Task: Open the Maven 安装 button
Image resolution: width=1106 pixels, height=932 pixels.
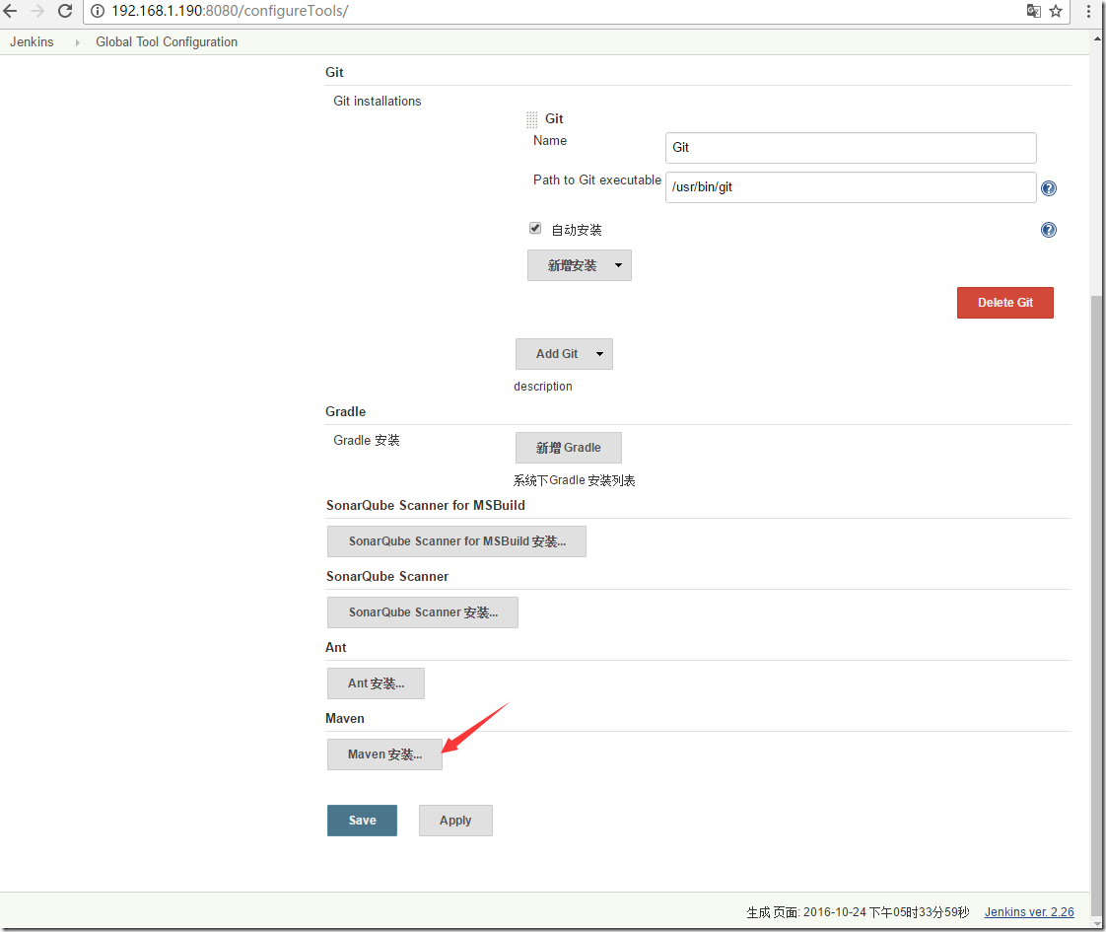Action: (x=384, y=754)
